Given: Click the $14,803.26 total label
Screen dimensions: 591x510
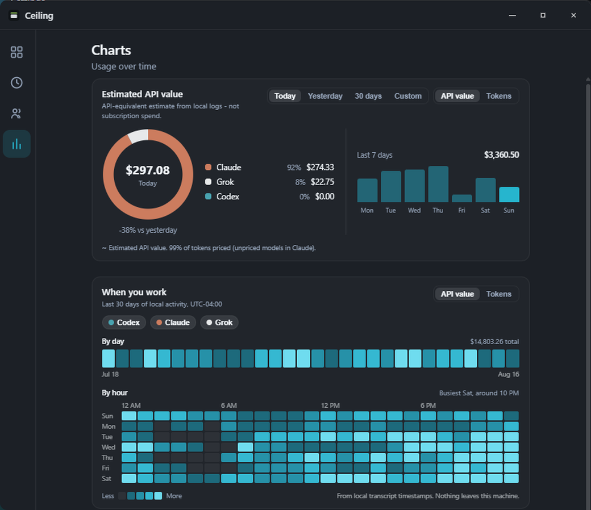Looking at the screenshot, I should (494, 342).
